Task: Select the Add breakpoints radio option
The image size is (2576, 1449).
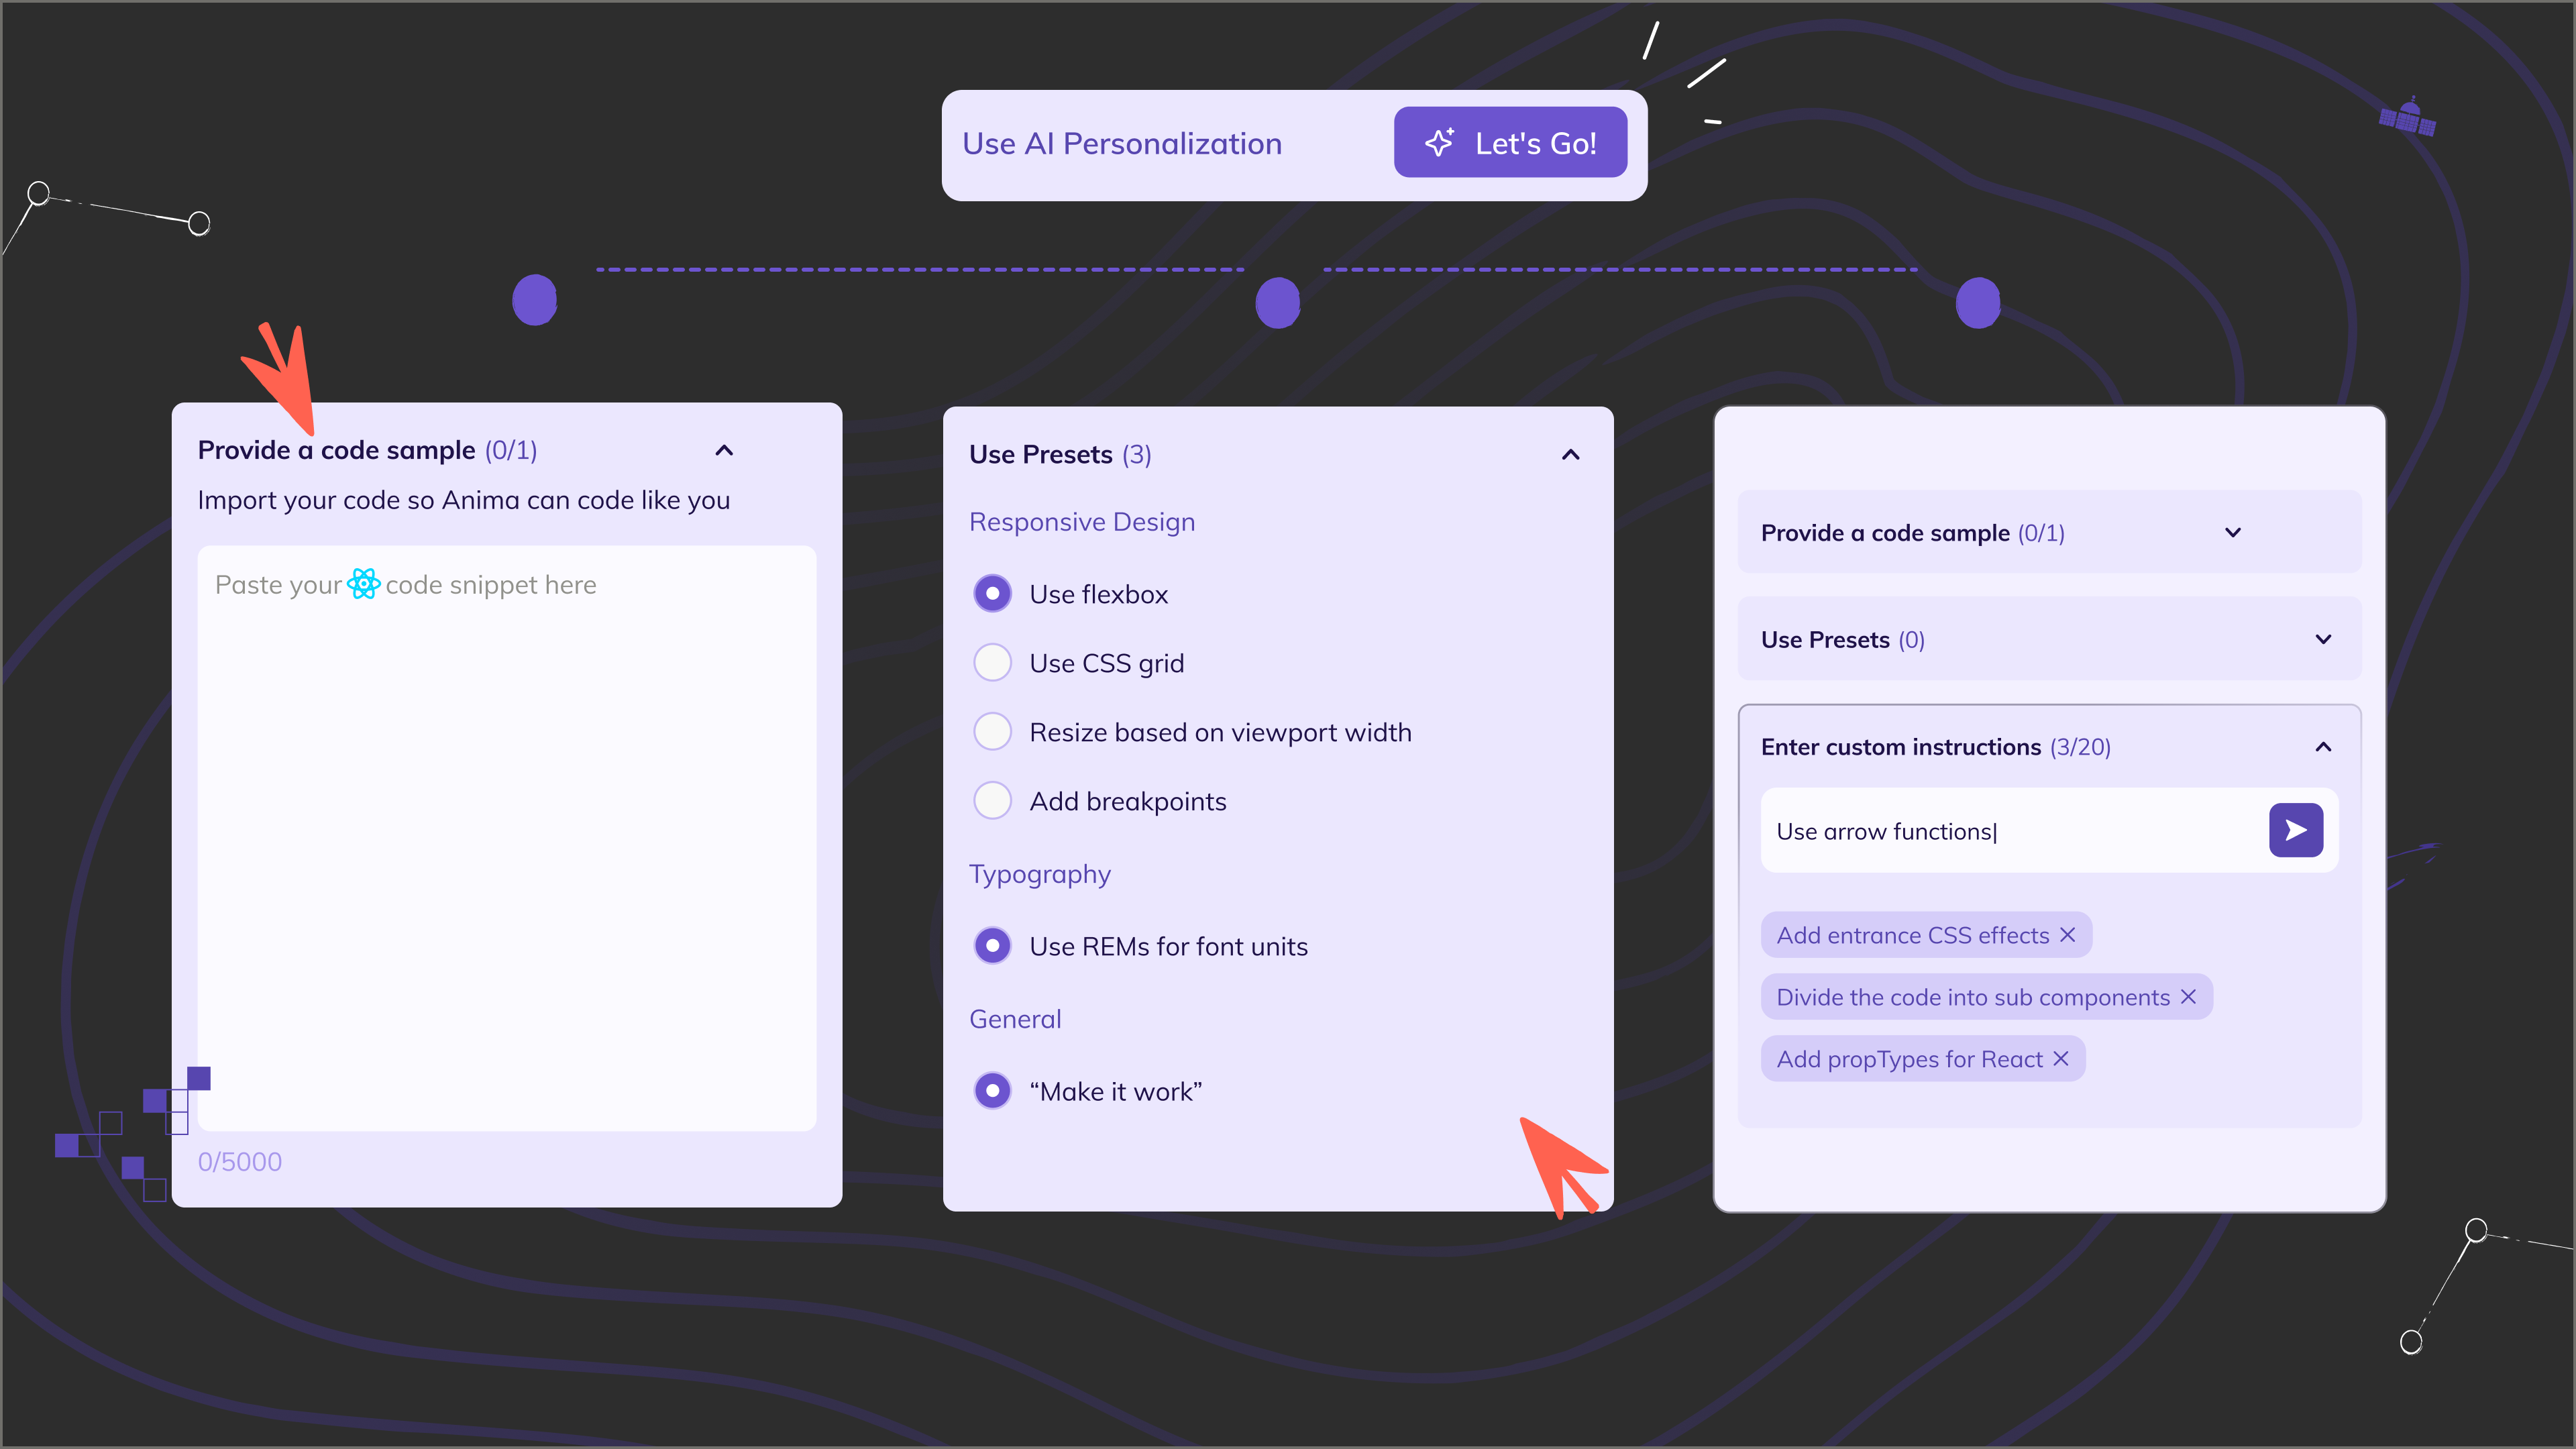Action: (993, 801)
